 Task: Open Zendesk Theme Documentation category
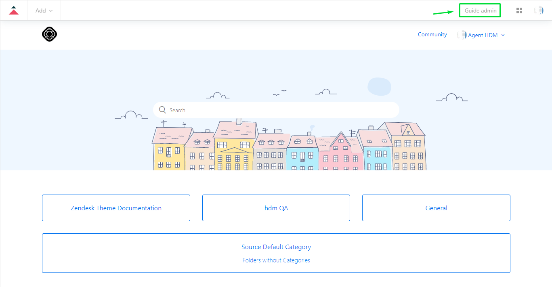click(116, 208)
